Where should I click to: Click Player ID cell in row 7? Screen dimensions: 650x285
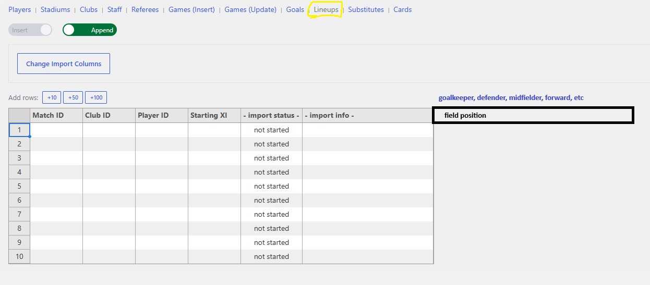tap(162, 214)
